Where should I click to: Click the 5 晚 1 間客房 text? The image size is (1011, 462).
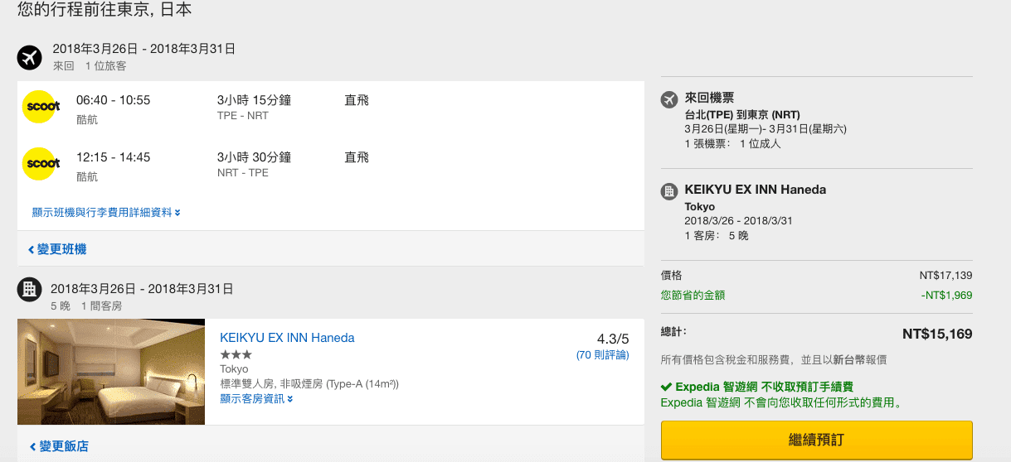click(86, 306)
